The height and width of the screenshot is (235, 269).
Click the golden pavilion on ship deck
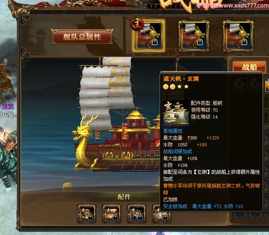(x=136, y=118)
